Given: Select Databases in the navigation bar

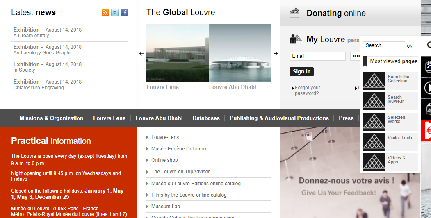Looking at the screenshot, I should (206, 118).
